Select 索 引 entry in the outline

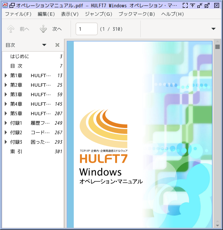pyautogui.click(x=16, y=151)
